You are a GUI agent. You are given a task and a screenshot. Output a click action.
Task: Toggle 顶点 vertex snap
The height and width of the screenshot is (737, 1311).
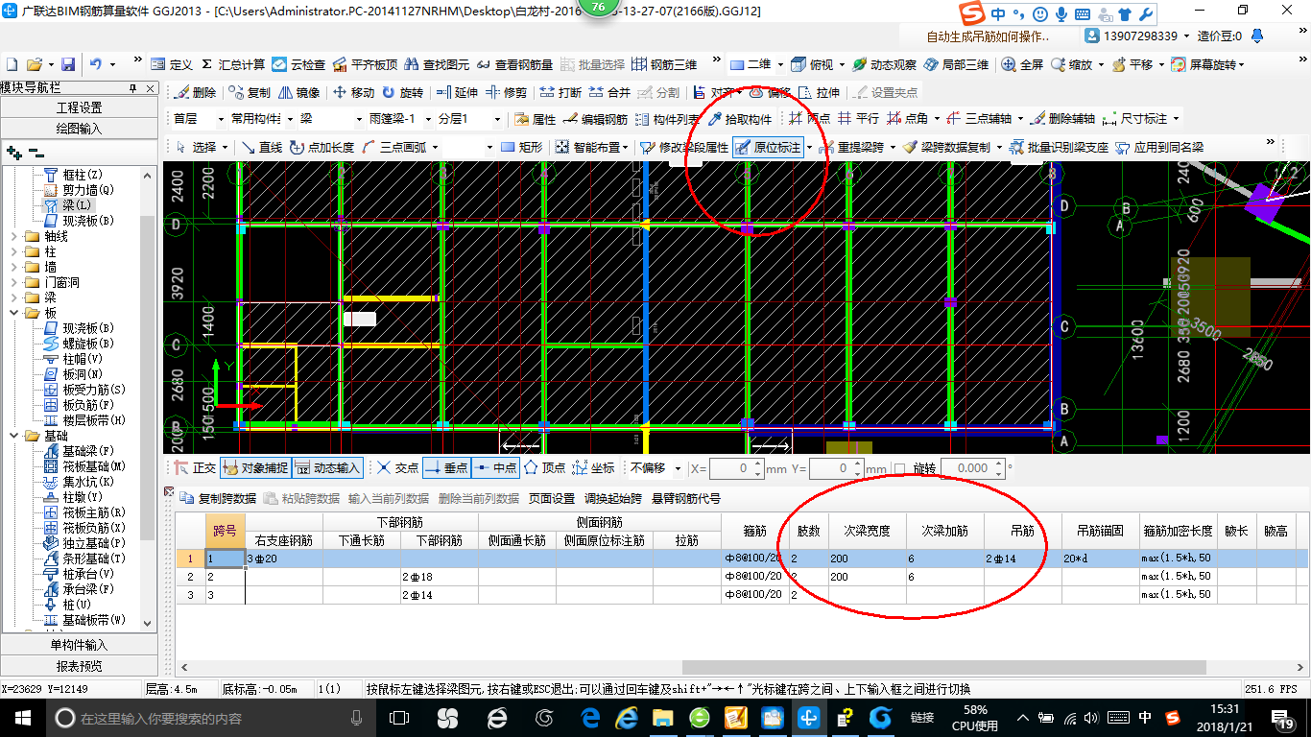tap(544, 467)
